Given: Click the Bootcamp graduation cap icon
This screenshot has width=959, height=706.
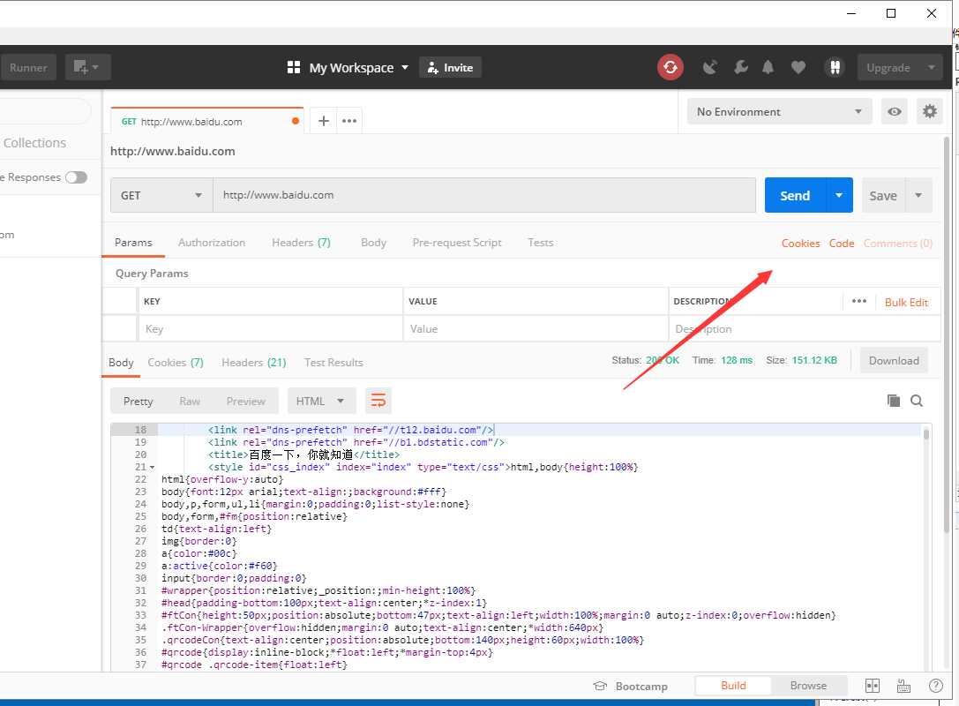Looking at the screenshot, I should (x=600, y=686).
